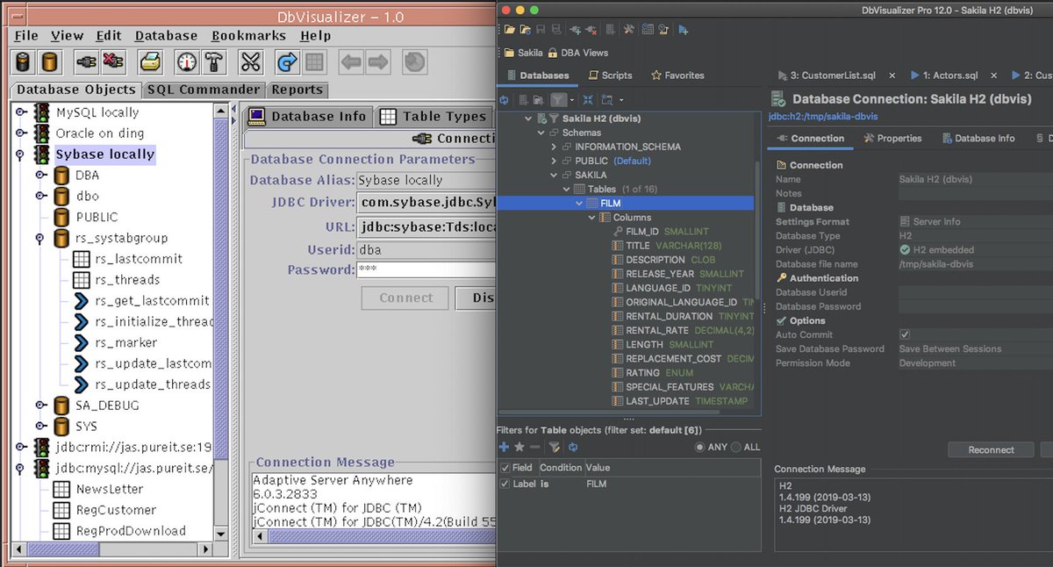1053x567 pixels.
Task: Click the blue refresh icon atop the Databases tree
Action: (x=504, y=100)
